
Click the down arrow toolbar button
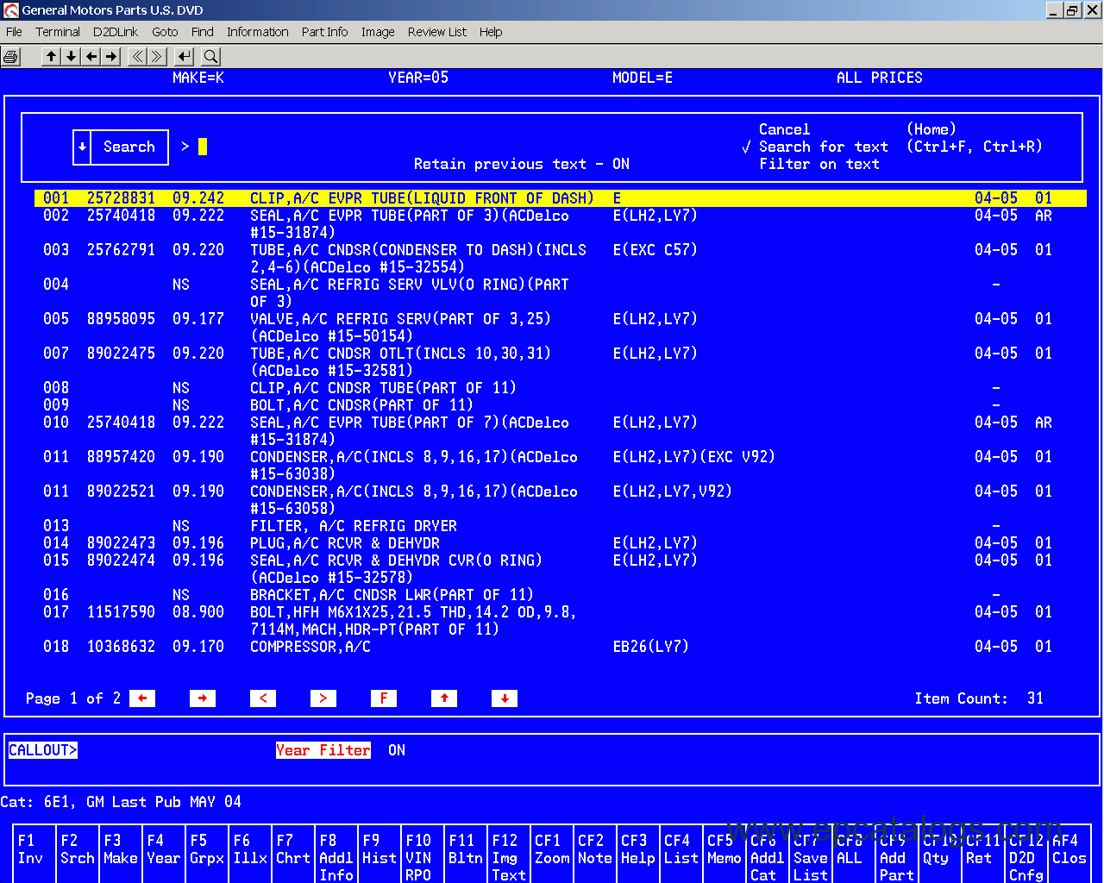(x=72, y=57)
